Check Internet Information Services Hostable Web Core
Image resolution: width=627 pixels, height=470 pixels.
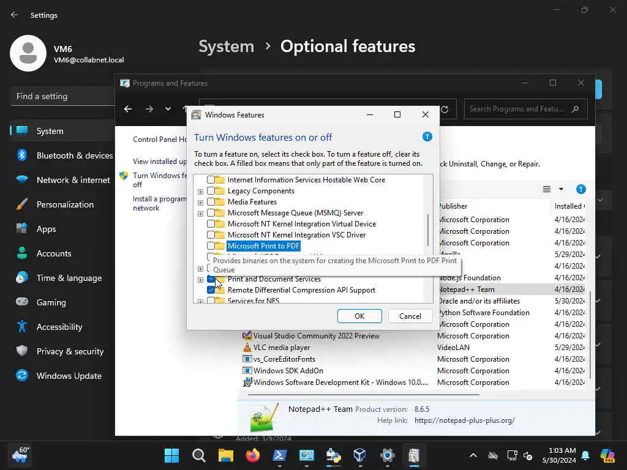point(211,180)
